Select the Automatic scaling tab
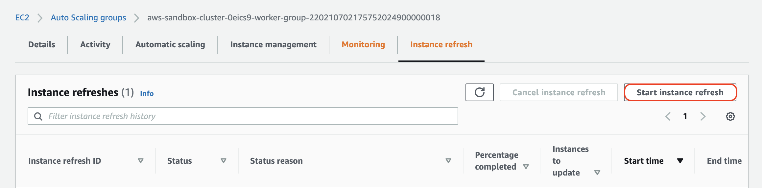This screenshot has height=188, width=762. (170, 45)
